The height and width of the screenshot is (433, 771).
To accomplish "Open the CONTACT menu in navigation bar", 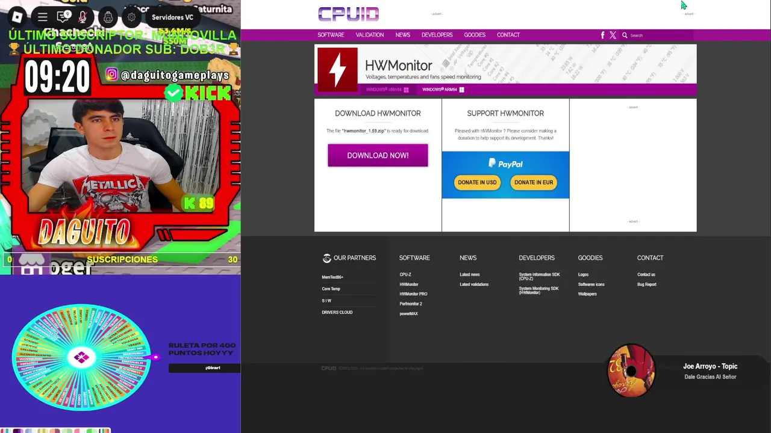I will [x=508, y=35].
